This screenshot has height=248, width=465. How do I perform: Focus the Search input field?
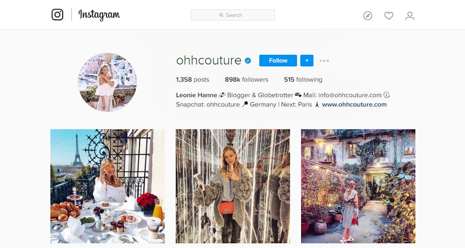[x=233, y=15]
